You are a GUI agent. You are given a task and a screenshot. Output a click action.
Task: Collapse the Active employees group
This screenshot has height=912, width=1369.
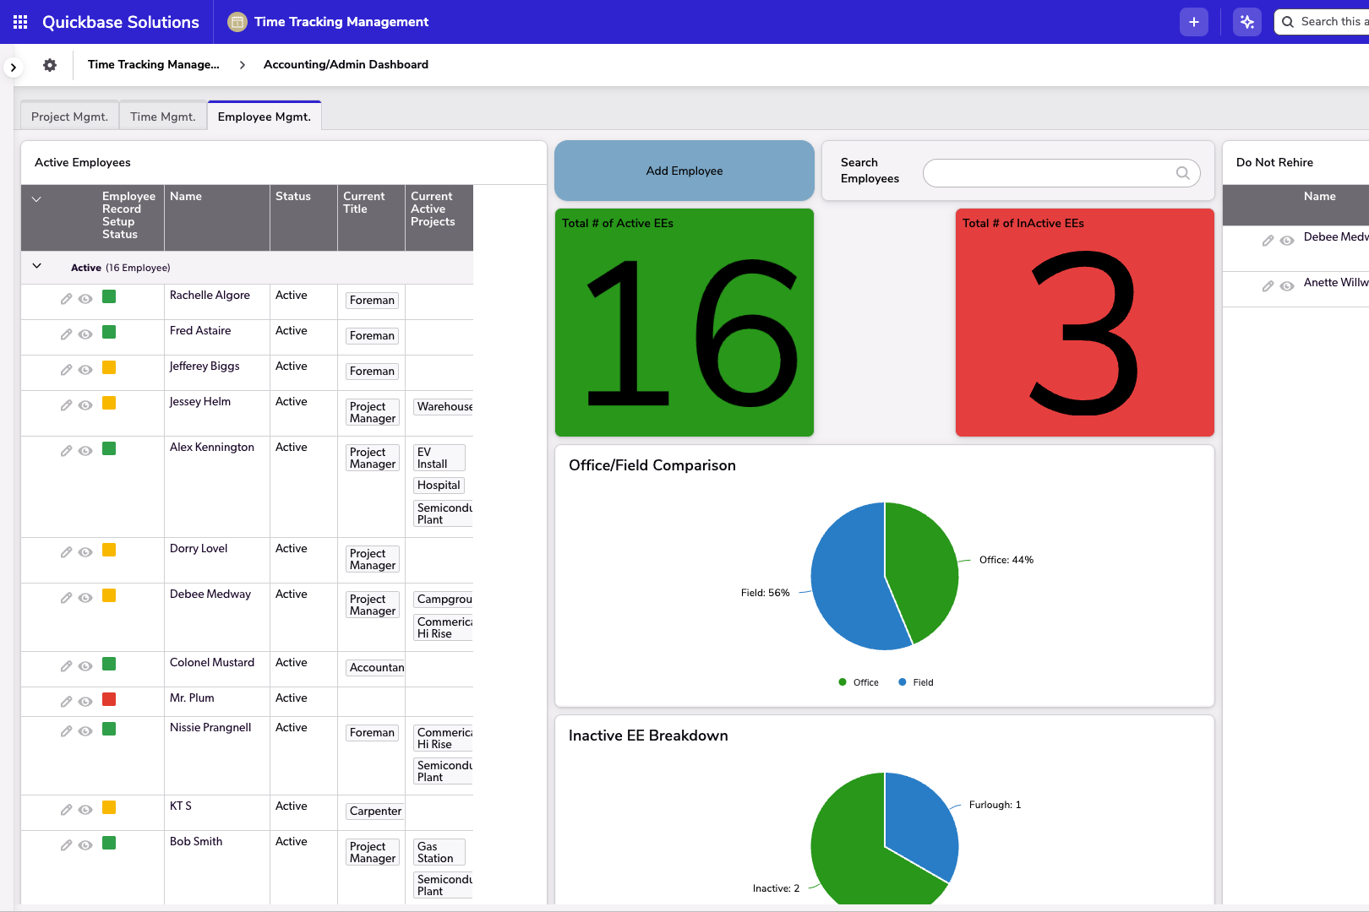click(37, 265)
